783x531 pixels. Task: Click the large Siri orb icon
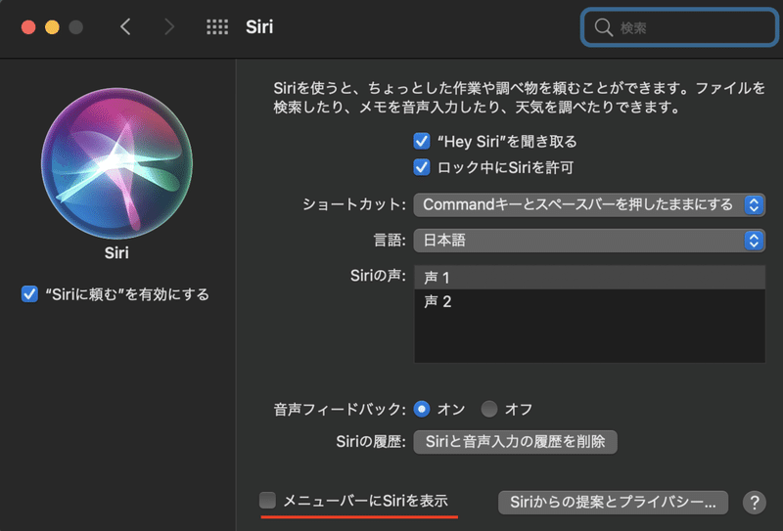pos(116,163)
